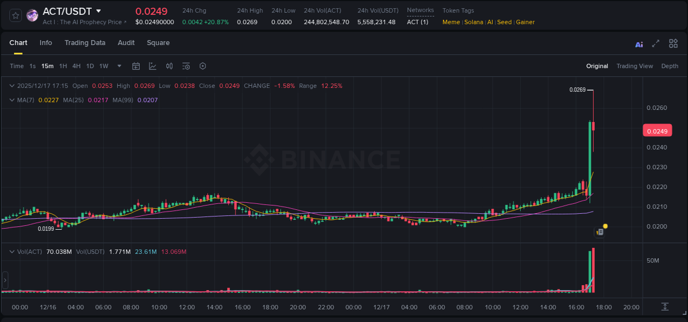Screen dimensions: 688x322
Task: Open the ACT/USDT pair dropdown
Action: pos(98,11)
